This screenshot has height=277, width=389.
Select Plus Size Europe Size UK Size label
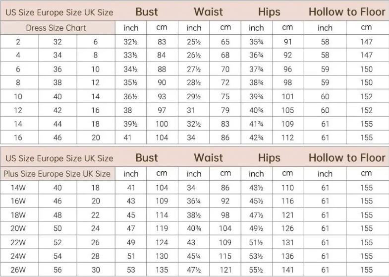click(x=57, y=174)
